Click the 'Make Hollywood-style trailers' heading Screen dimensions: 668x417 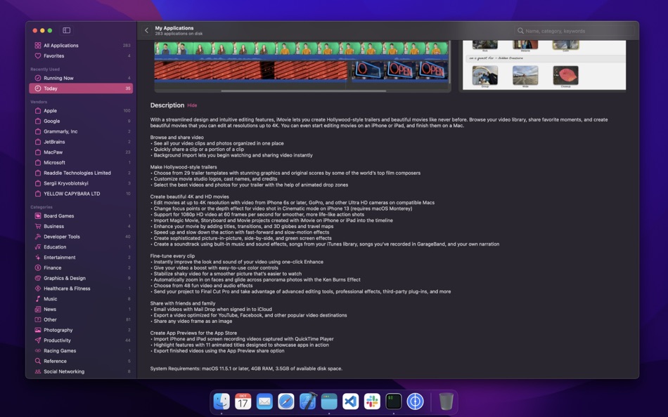pos(184,167)
